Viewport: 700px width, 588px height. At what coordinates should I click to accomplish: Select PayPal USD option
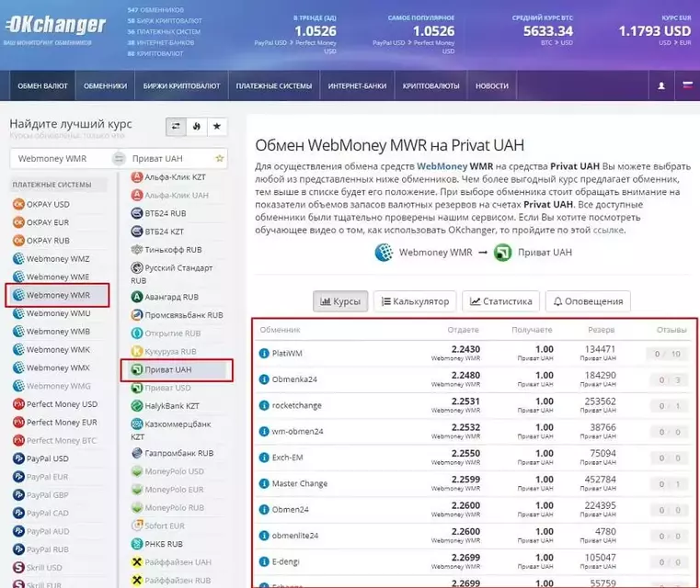[x=41, y=458]
